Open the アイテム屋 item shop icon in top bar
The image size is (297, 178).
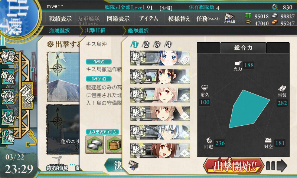click(x=229, y=18)
